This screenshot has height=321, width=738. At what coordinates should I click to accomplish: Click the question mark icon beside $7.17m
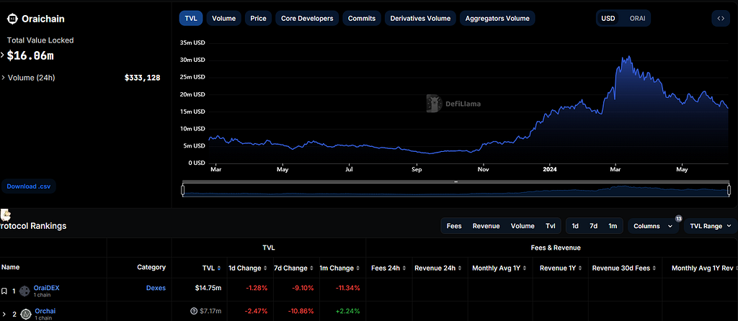click(x=193, y=311)
